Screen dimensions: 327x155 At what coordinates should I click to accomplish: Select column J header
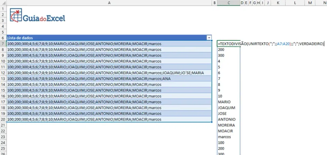(267, 3)
